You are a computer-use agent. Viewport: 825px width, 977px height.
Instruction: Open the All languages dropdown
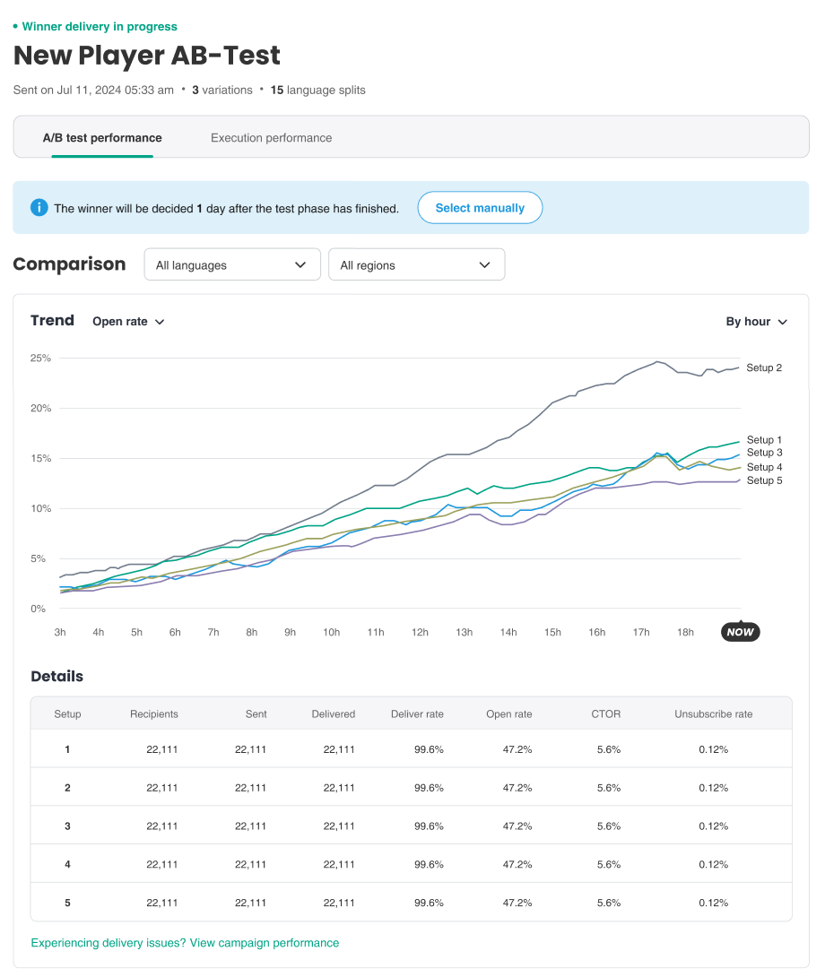pyautogui.click(x=232, y=265)
